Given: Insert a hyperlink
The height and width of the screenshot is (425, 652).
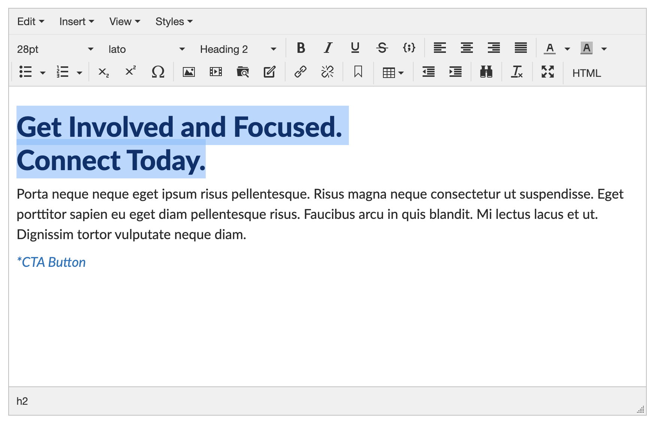Looking at the screenshot, I should pyautogui.click(x=301, y=72).
